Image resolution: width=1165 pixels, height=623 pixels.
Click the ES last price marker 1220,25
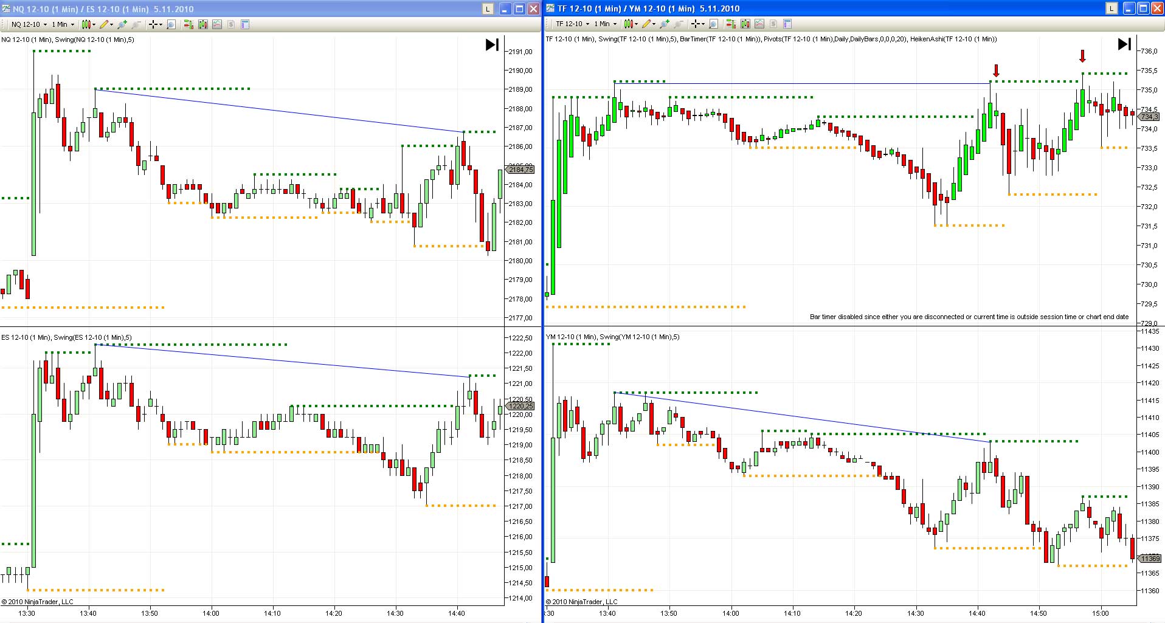point(520,406)
